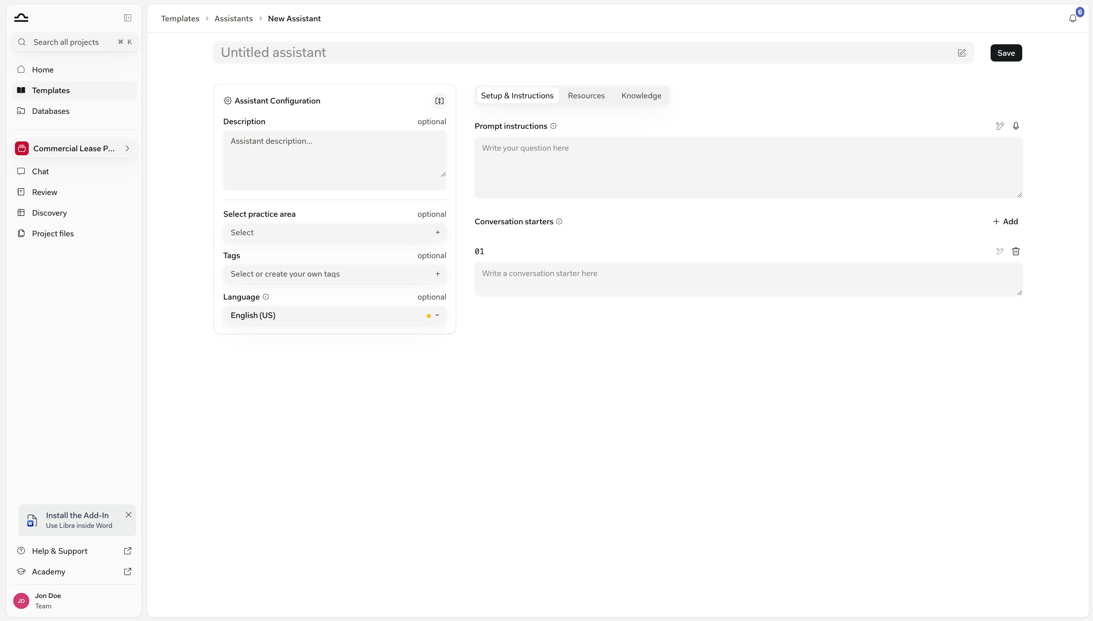Click the info icon next to Prompt instructions
Screen dimensions: 1093x621
click(553, 126)
